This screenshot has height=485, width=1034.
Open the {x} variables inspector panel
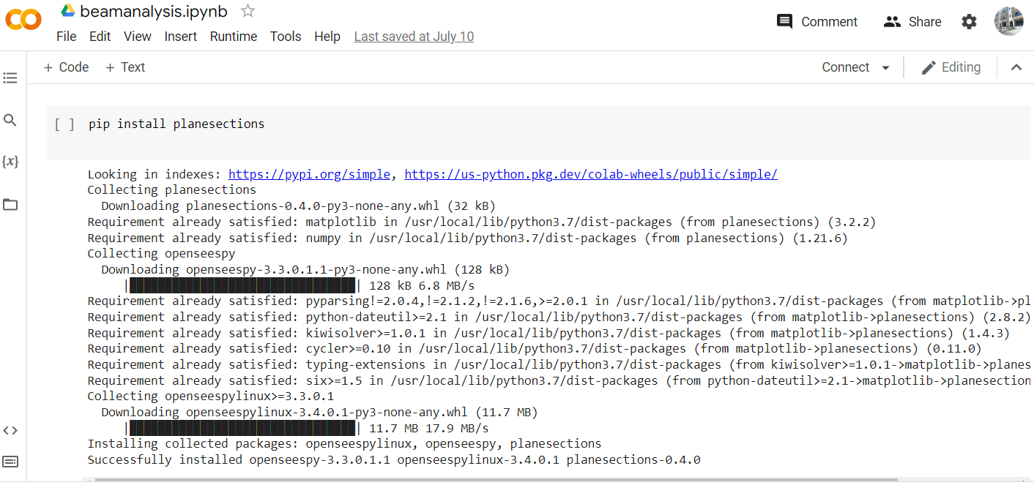point(10,162)
